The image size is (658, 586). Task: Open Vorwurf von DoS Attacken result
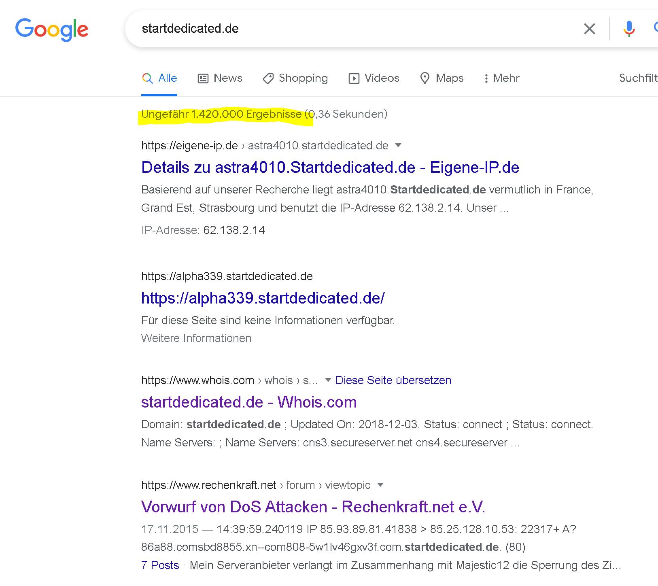[313, 507]
